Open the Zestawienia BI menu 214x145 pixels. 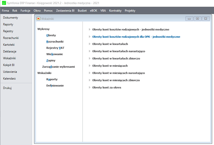(x=65, y=11)
